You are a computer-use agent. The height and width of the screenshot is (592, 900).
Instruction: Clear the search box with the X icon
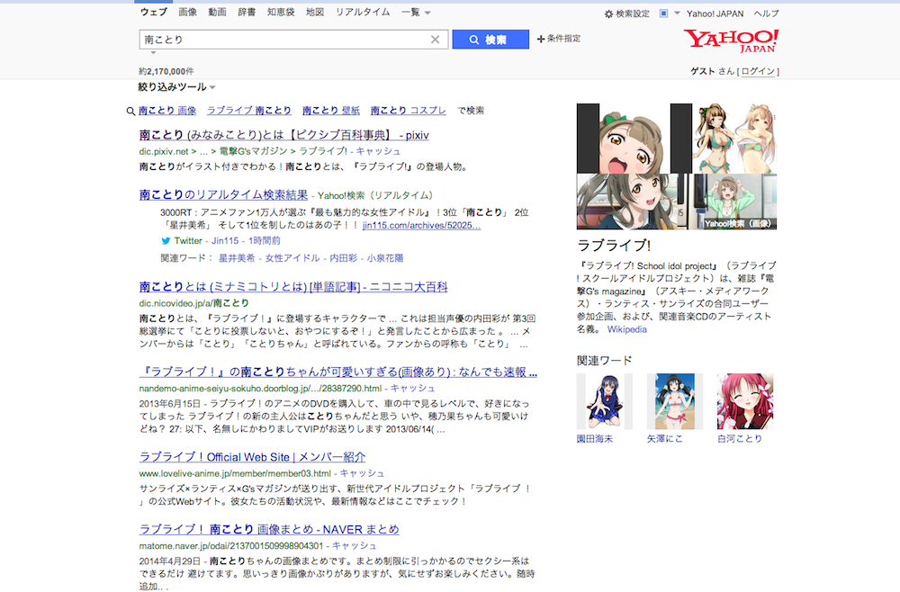click(x=435, y=40)
